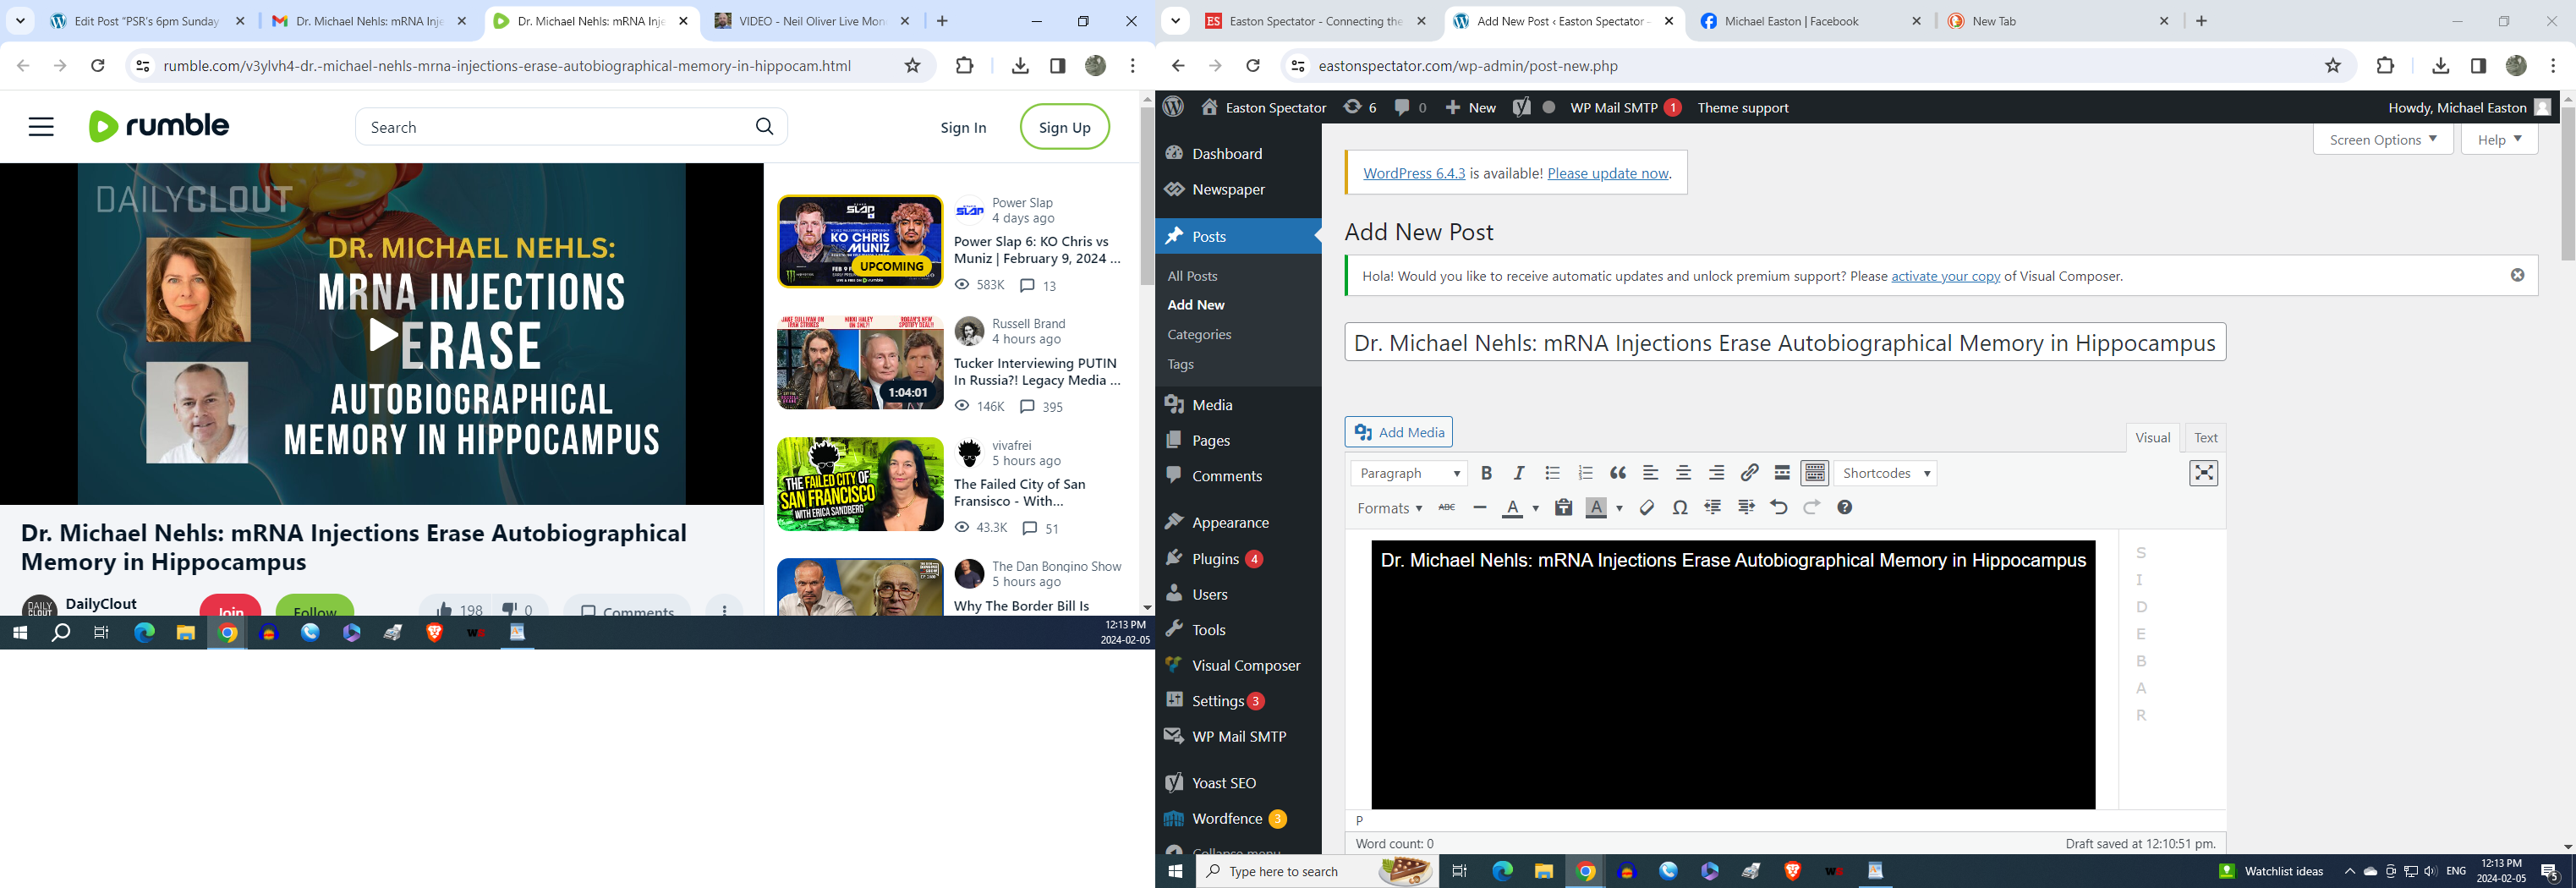Click the clear formatting eraser icon

click(1647, 508)
